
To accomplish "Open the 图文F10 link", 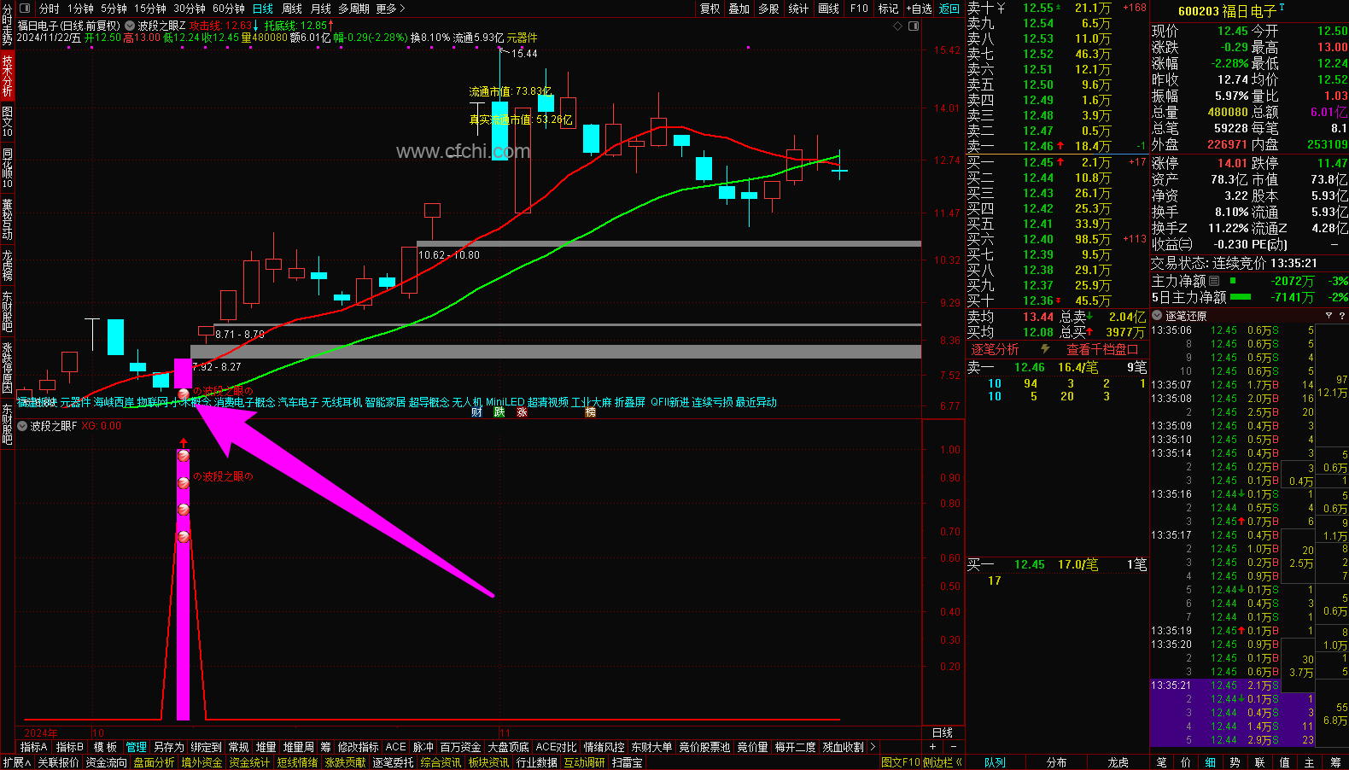I will coord(900,762).
